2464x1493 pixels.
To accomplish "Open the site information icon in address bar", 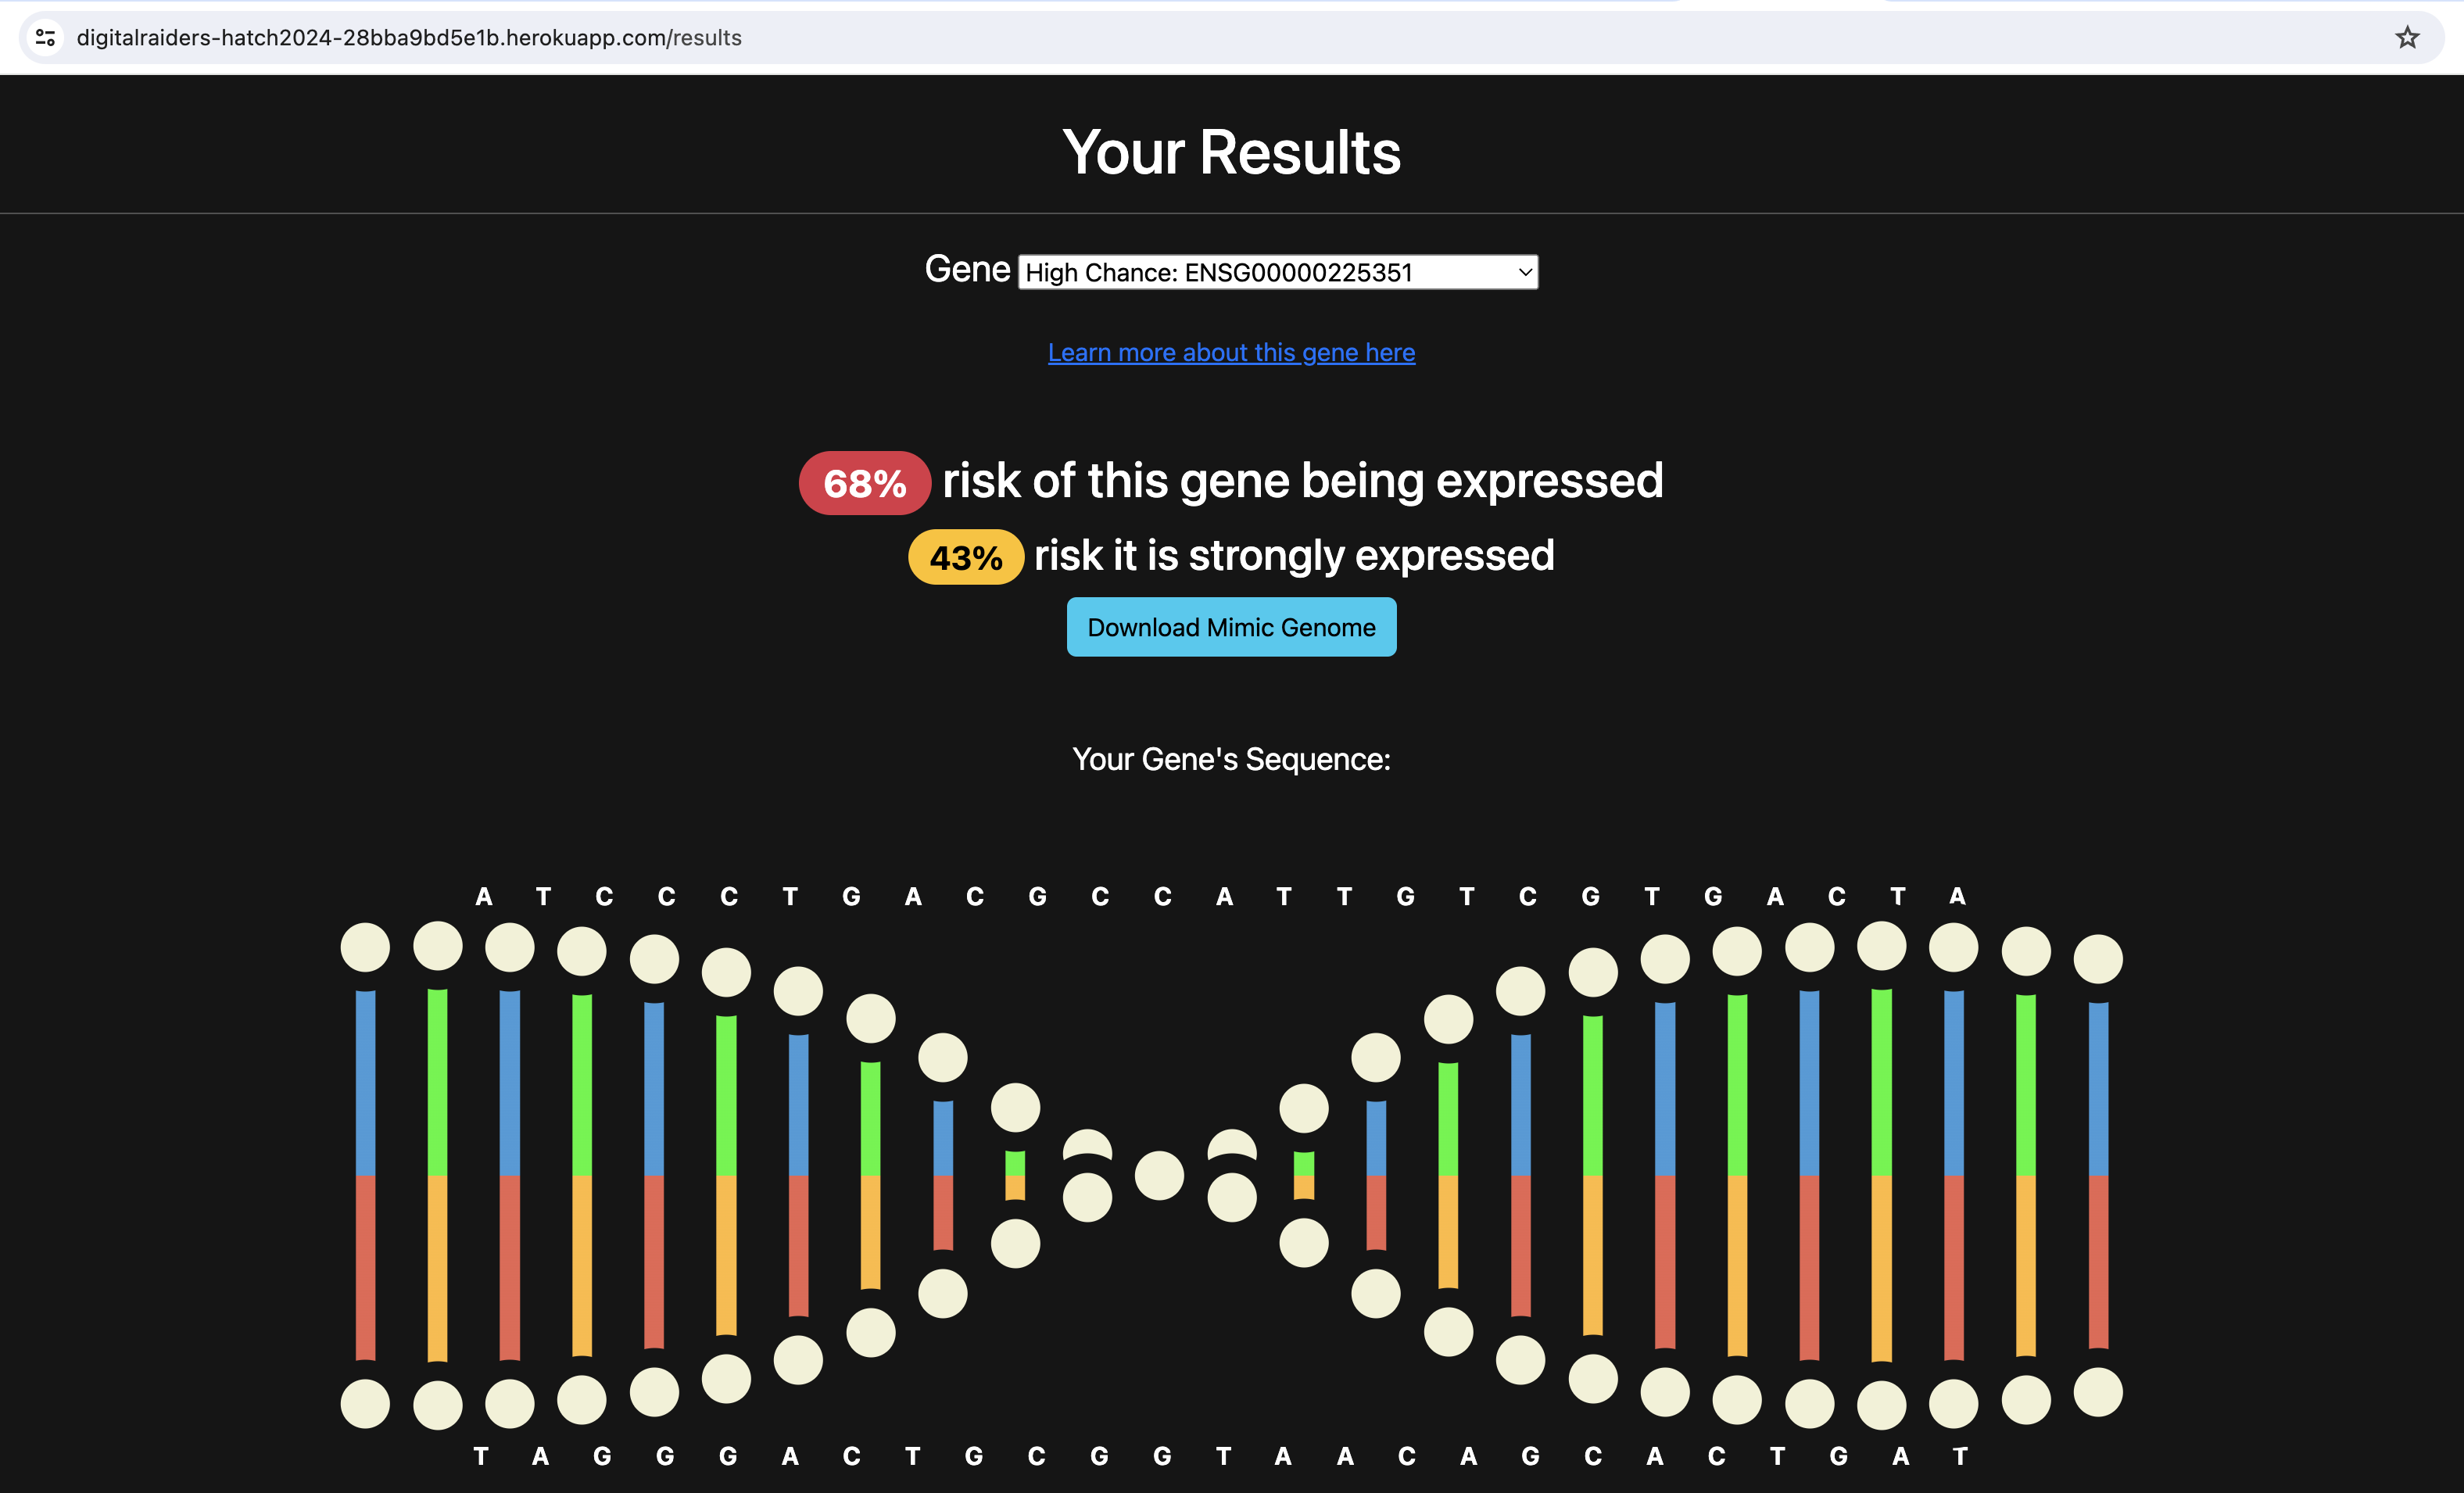I will pos(45,38).
